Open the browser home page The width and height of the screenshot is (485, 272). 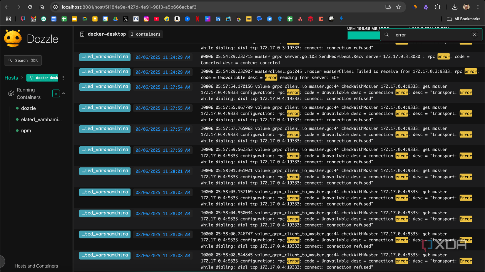[42, 7]
